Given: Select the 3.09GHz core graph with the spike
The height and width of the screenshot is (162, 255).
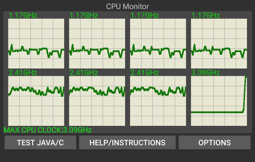Looking at the screenshot, I should [x=219, y=101].
